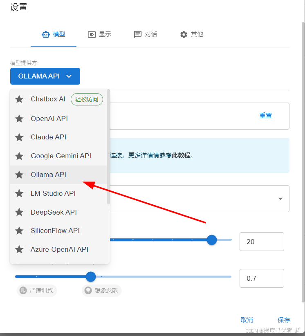The image size is (305, 336).
Task: Select DeepSeek API provider
Action: [x=58, y=212]
